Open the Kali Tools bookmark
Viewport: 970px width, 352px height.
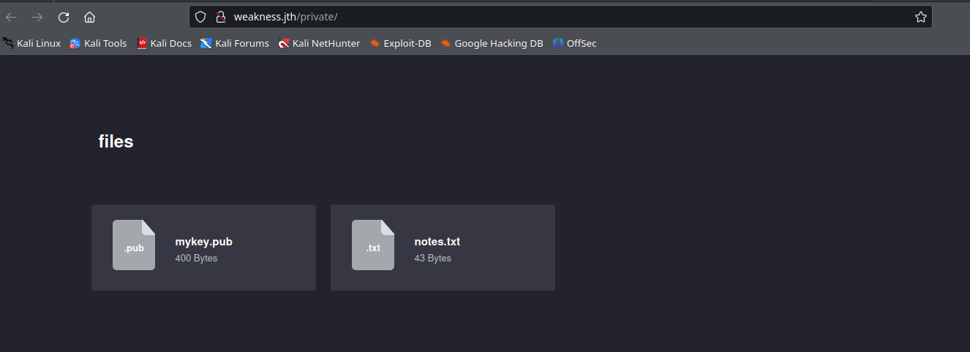click(x=99, y=43)
